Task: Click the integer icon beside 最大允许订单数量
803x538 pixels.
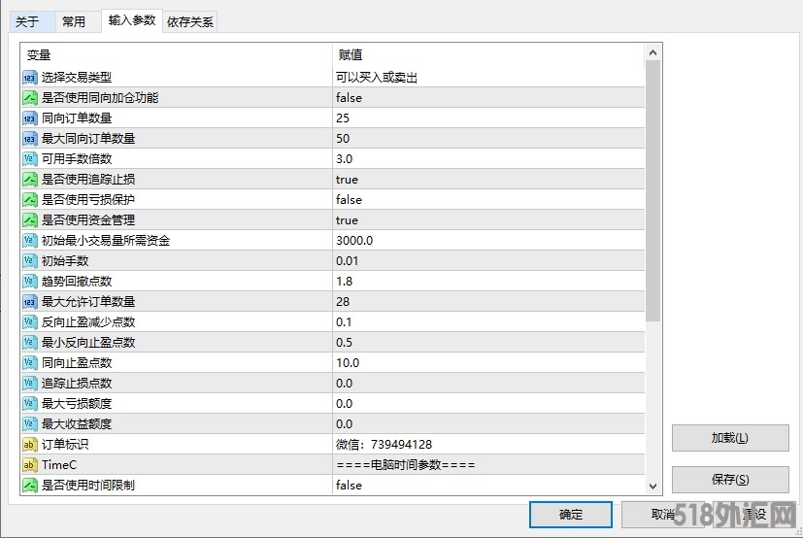Action: pyautogui.click(x=30, y=302)
